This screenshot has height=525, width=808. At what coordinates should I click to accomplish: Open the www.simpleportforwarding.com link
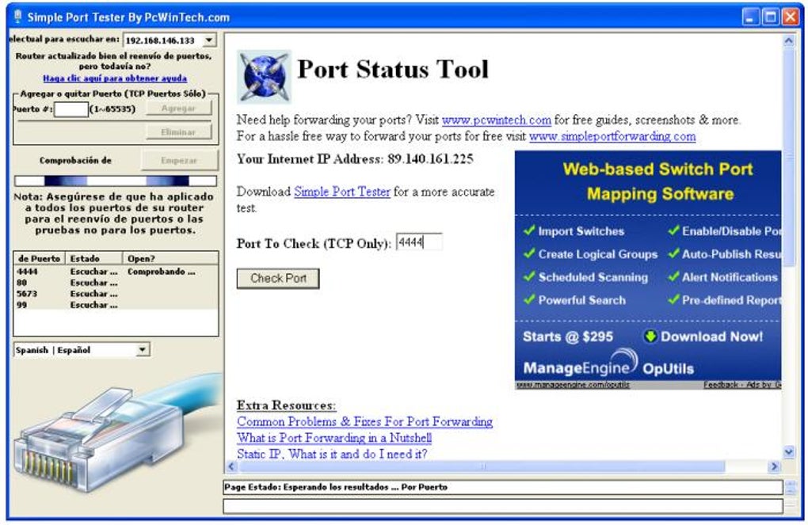[612, 136]
